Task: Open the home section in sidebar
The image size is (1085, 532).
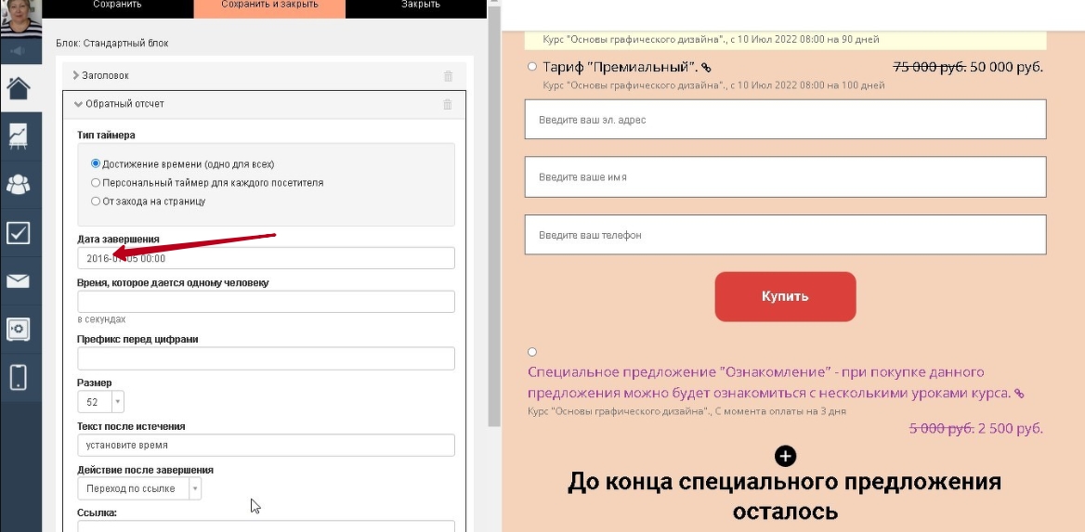Action: pyautogui.click(x=19, y=88)
